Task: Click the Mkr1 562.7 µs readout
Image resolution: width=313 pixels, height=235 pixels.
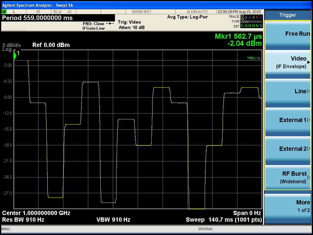Action: 238,36
